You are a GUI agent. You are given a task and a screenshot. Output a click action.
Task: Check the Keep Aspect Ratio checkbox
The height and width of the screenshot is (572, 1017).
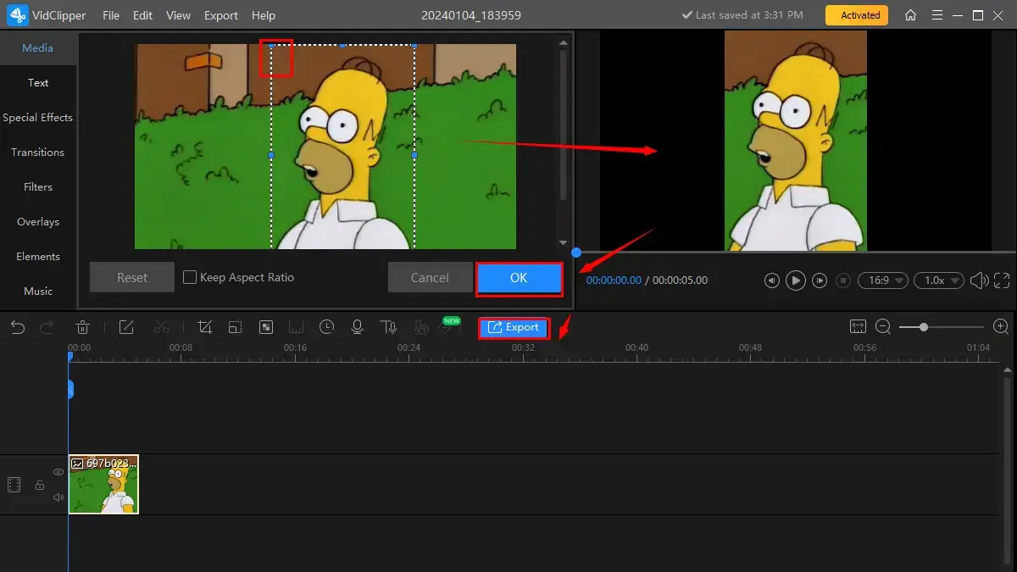pos(190,277)
